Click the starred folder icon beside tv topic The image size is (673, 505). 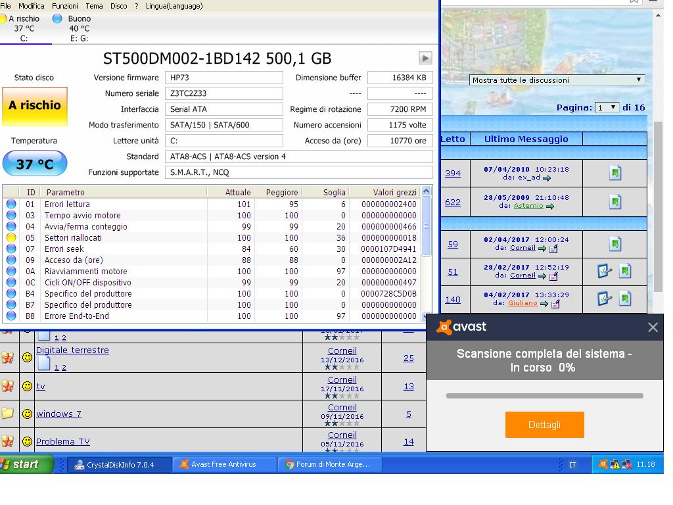(8, 386)
